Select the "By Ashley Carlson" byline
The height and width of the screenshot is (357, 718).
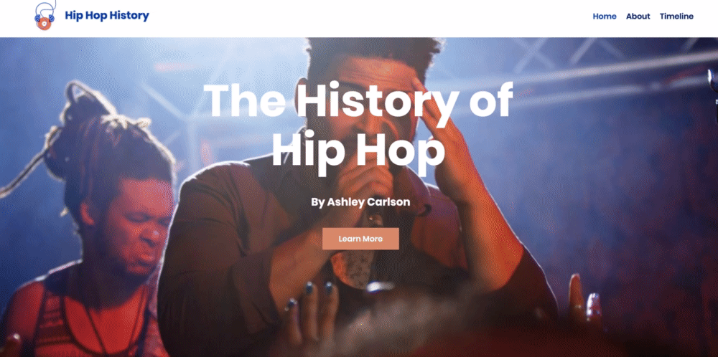360,202
